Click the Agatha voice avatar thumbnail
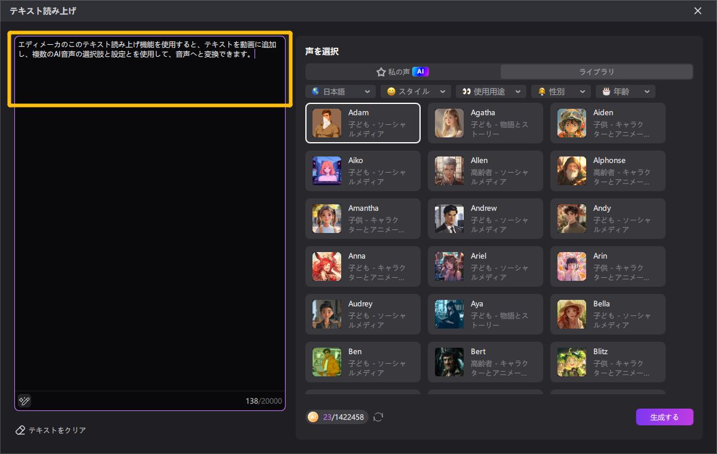This screenshot has width=717, height=454. pyautogui.click(x=449, y=123)
